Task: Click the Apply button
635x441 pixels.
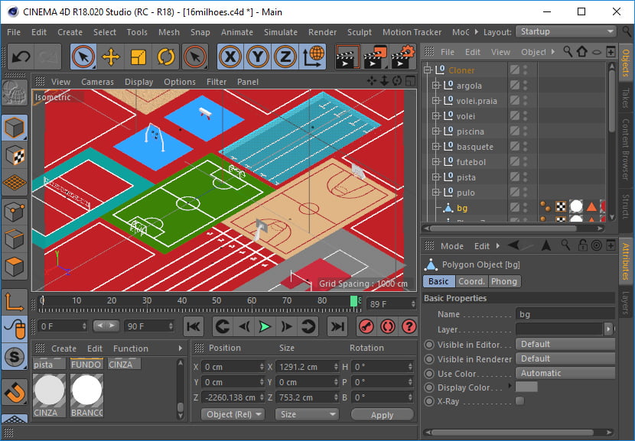Action: 382,415
